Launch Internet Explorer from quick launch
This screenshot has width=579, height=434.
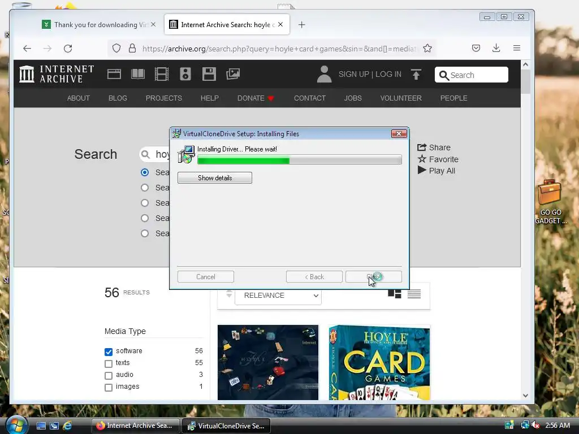coord(67,426)
